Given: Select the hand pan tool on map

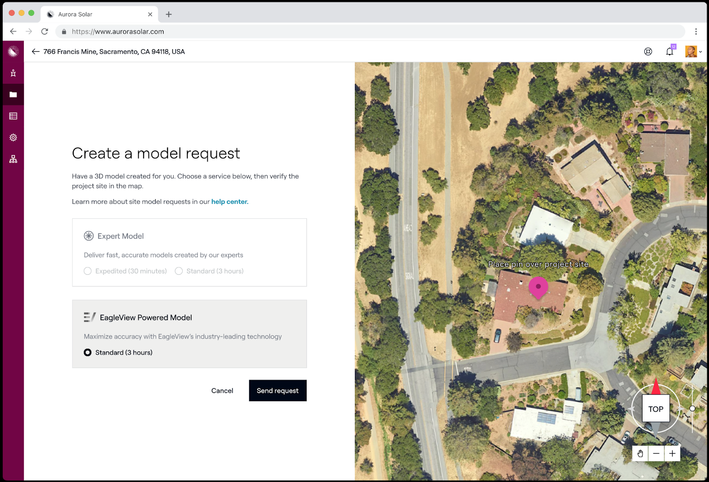Looking at the screenshot, I should pos(640,453).
